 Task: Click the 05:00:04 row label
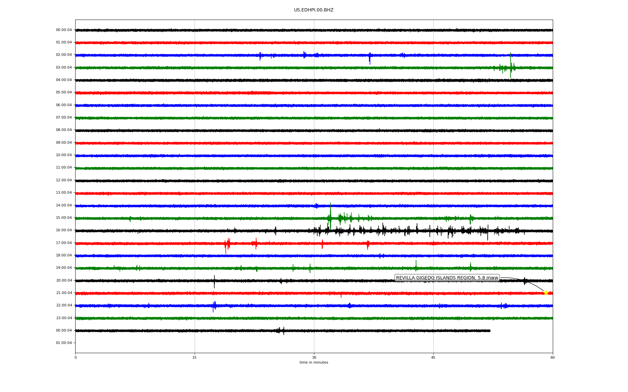tap(64, 92)
